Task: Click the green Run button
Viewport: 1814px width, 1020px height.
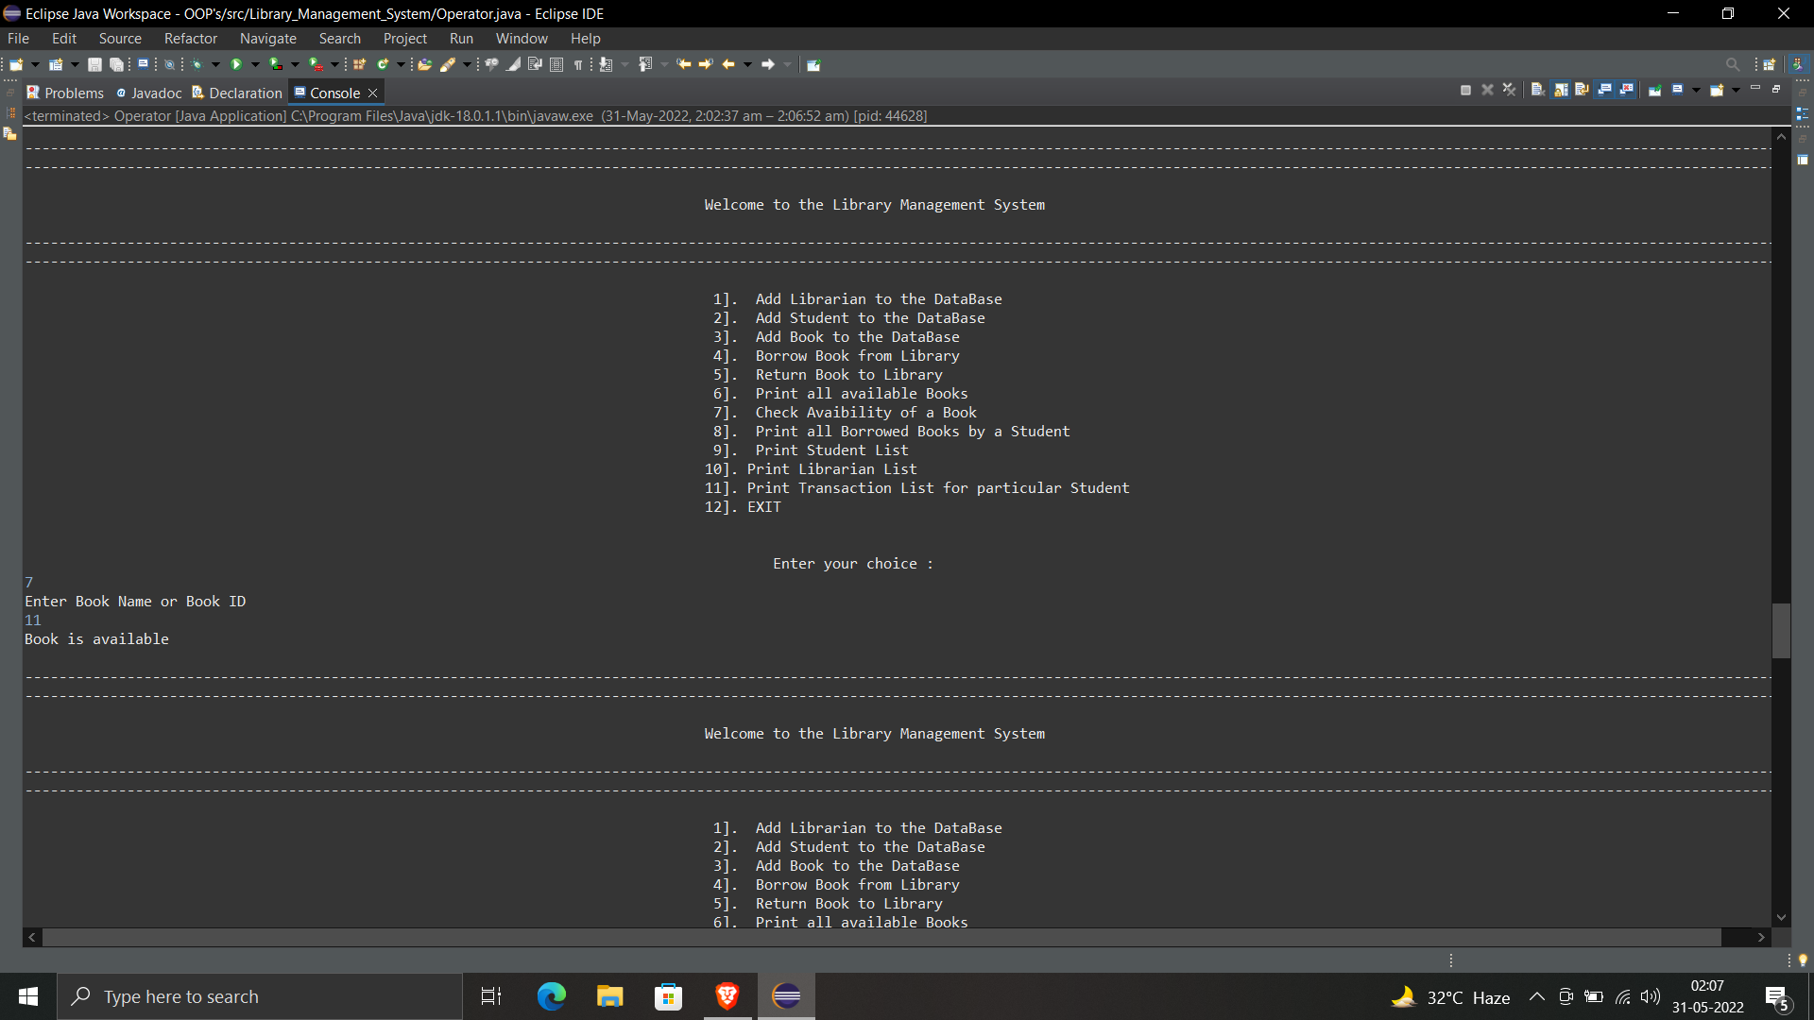Action: click(236, 64)
